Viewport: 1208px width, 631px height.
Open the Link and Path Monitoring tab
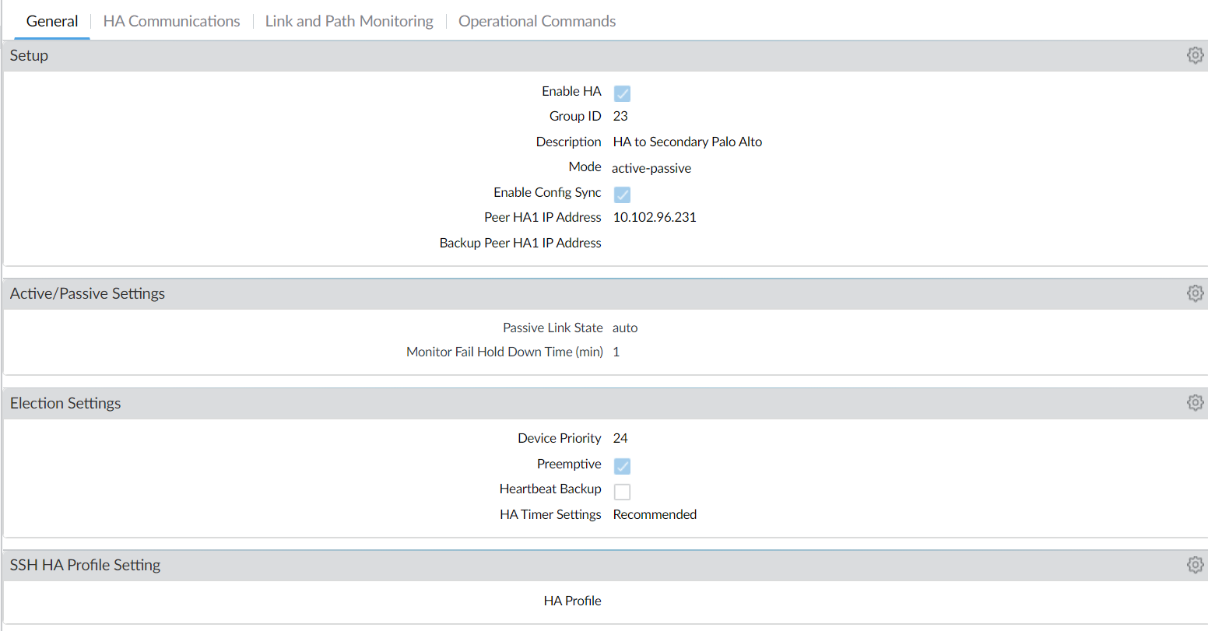pos(349,21)
